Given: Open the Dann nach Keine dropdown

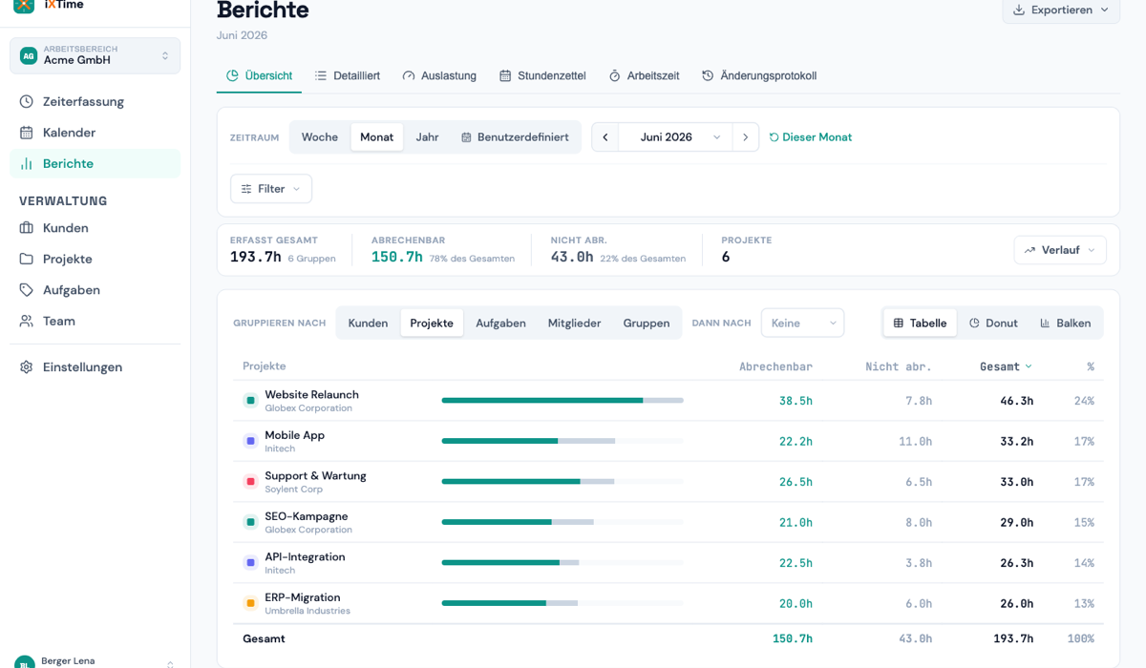Looking at the screenshot, I should pyautogui.click(x=802, y=324).
